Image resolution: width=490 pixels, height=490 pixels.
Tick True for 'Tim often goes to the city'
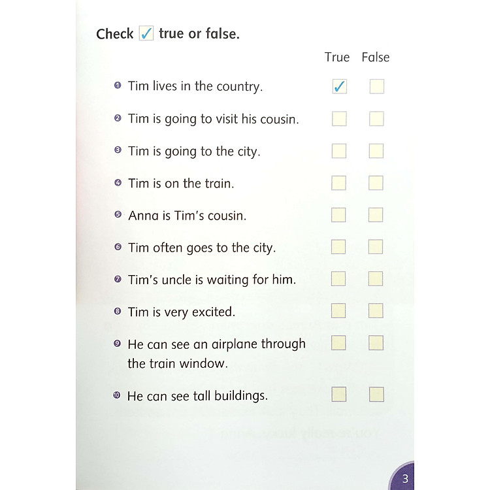(338, 247)
